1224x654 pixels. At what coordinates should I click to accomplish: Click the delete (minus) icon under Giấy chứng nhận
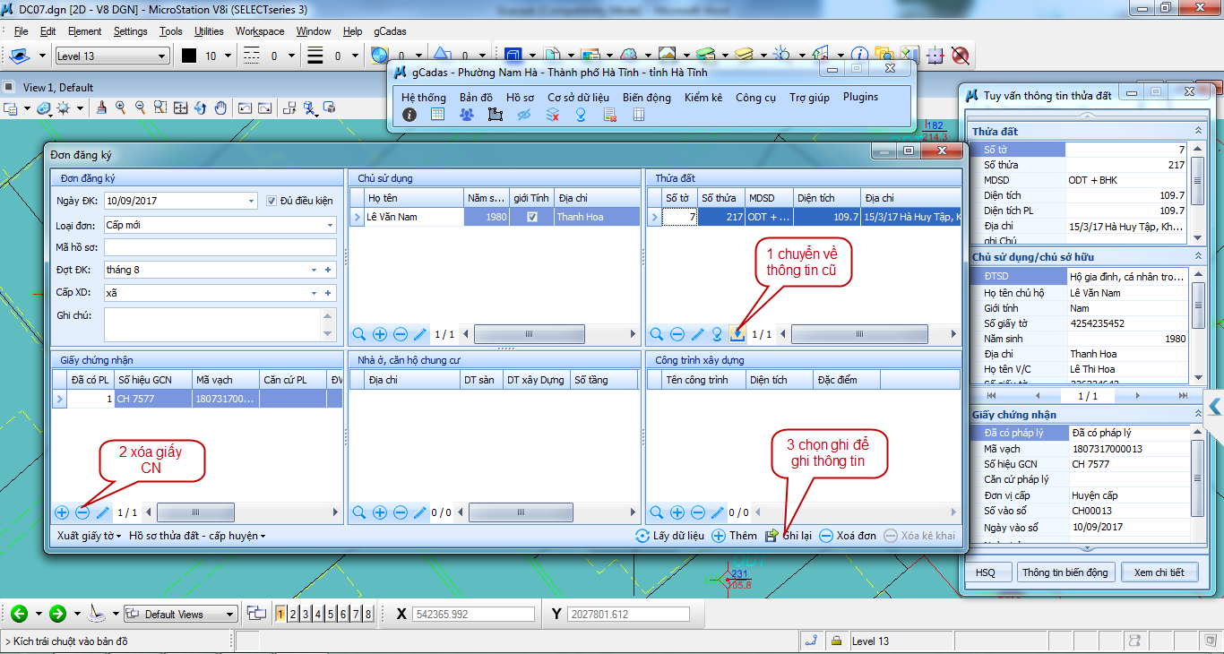tap(82, 512)
